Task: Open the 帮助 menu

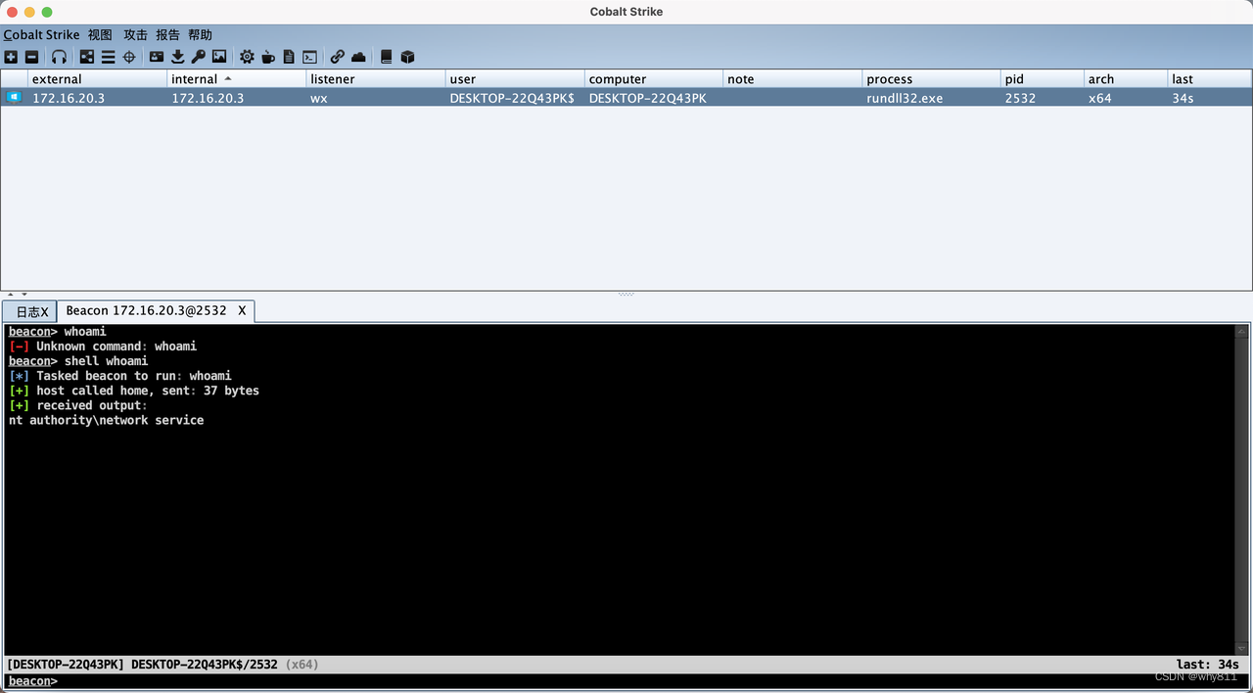Action: 200,34
